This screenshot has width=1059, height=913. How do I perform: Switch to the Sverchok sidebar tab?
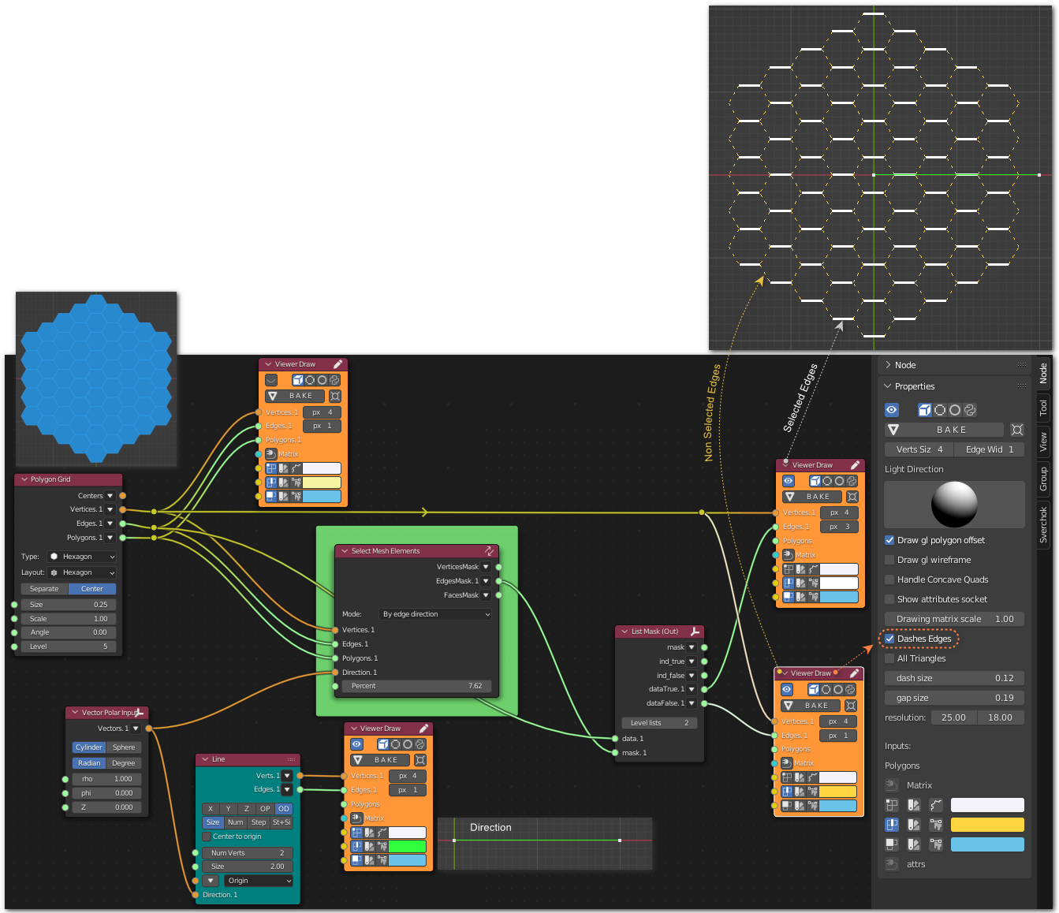point(1043,524)
